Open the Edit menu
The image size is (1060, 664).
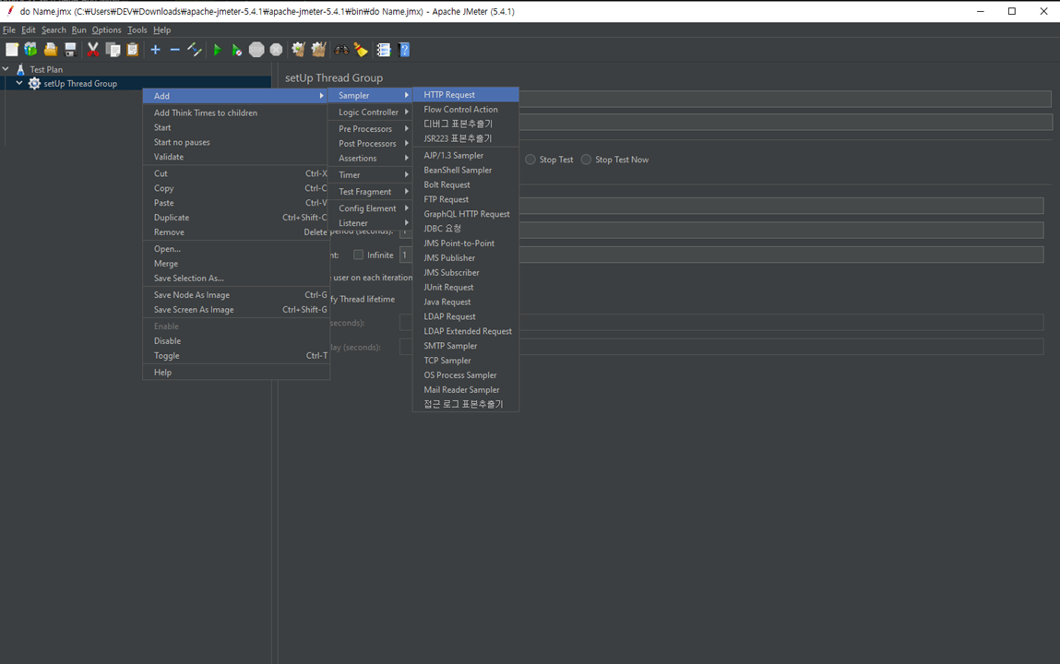pos(29,30)
